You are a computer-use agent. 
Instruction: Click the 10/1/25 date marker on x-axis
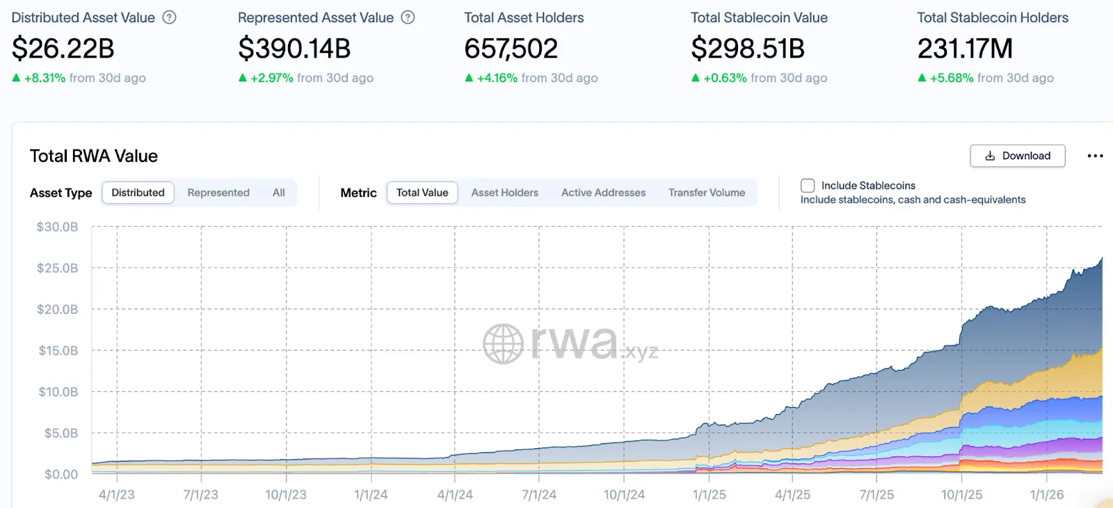click(x=961, y=495)
